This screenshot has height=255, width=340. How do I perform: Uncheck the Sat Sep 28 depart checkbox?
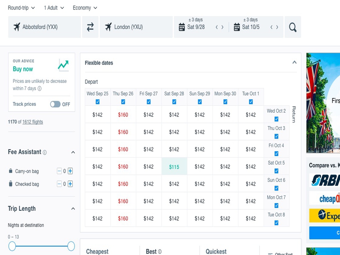click(174, 102)
